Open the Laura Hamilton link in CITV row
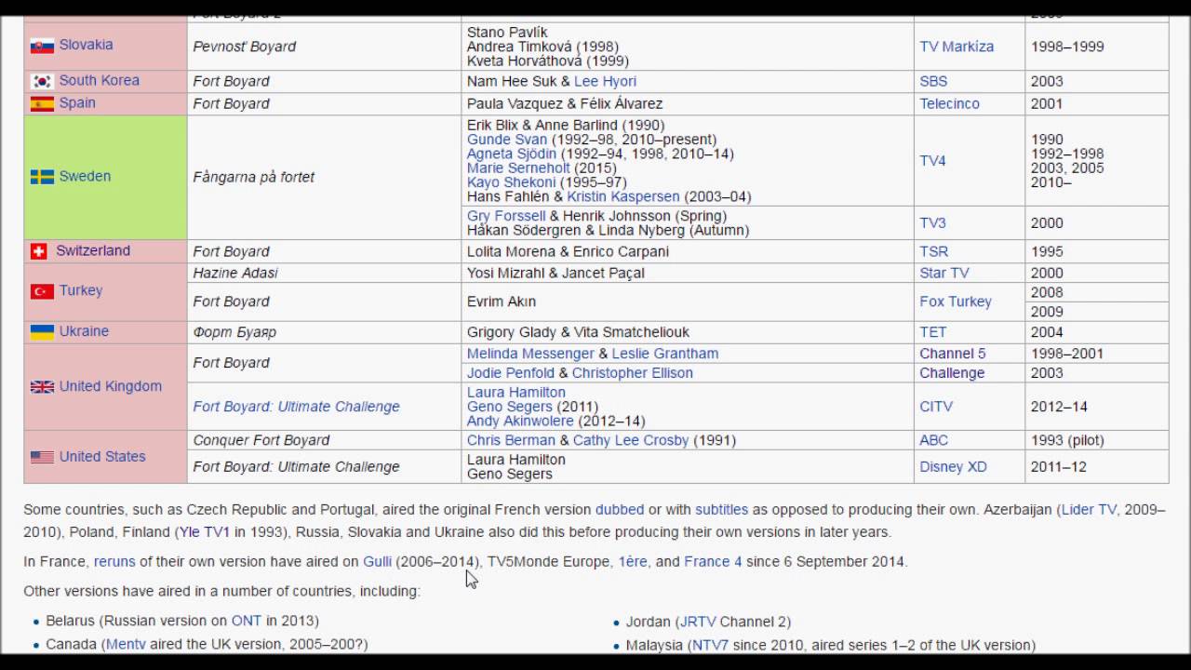Image resolution: width=1191 pixels, height=670 pixels. coord(516,393)
